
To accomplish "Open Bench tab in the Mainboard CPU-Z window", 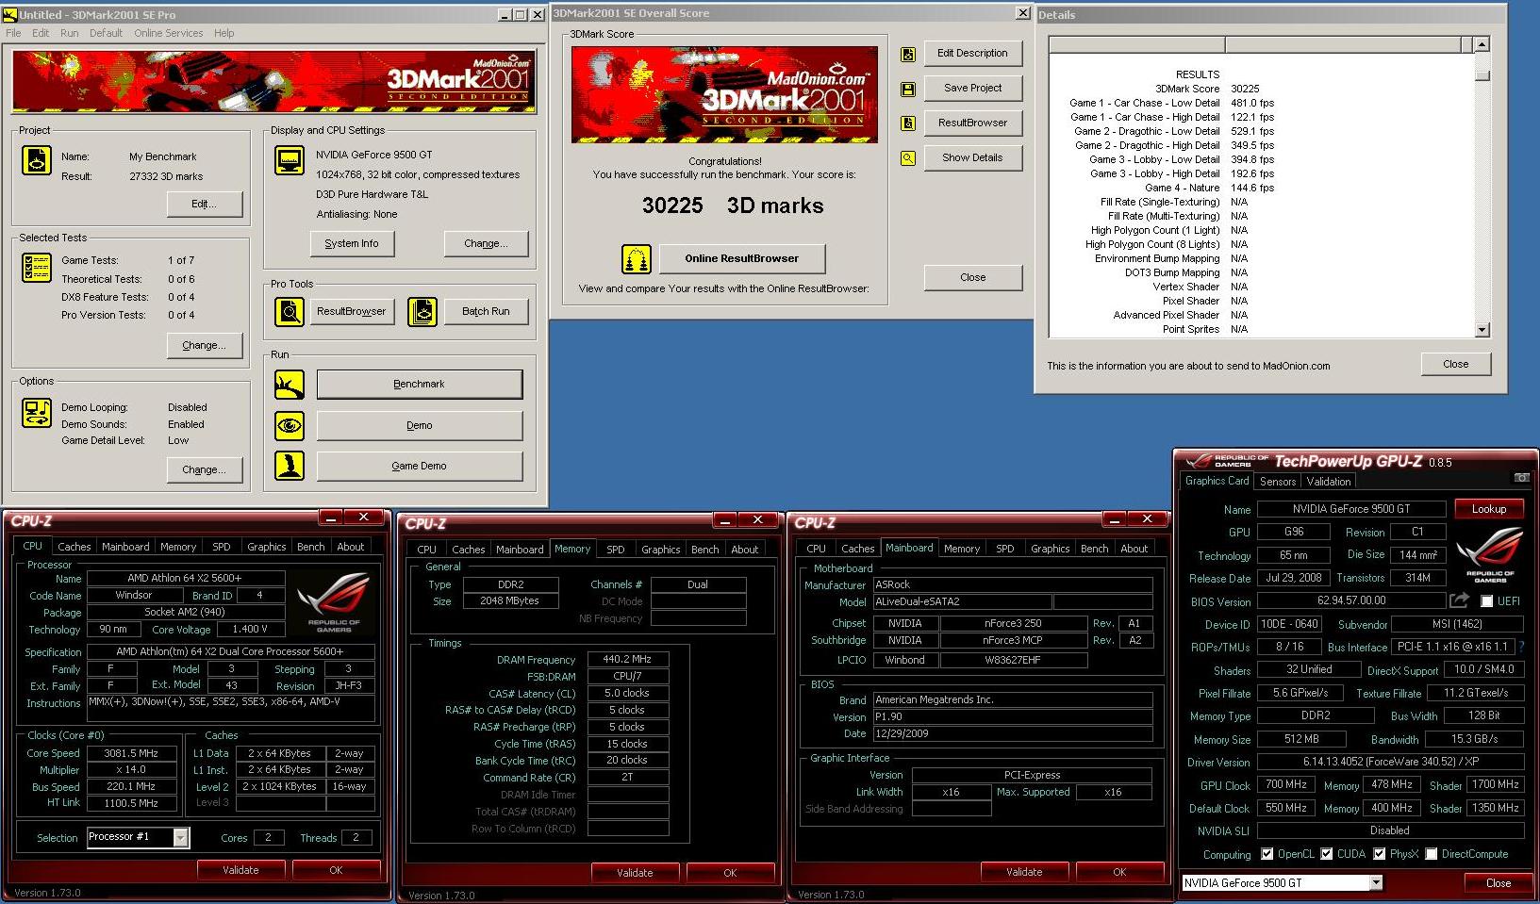I will pos(1094,549).
